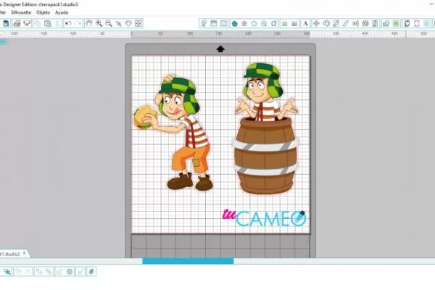Switch to the chavopack1.studio3 document tab
This screenshot has height=290, width=435.
pyautogui.click(x=10, y=254)
